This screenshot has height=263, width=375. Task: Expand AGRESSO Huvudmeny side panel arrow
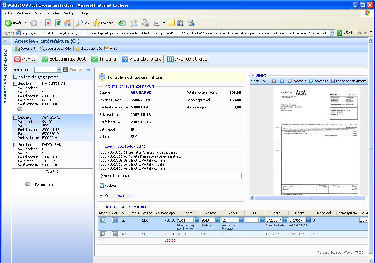coord(5,41)
